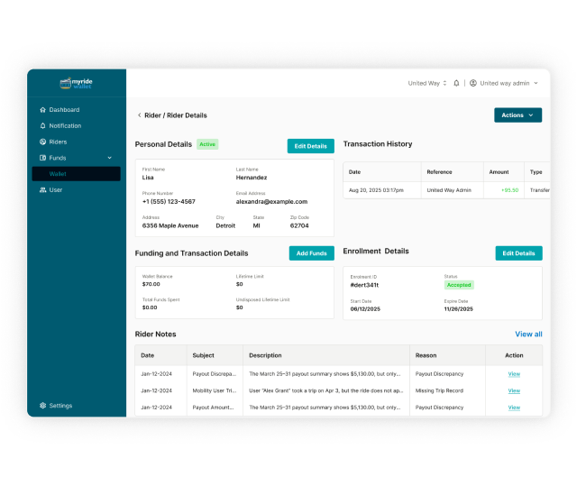The height and width of the screenshot is (486, 577).
Task: Open View all link for Rider Notes
Action: point(528,335)
